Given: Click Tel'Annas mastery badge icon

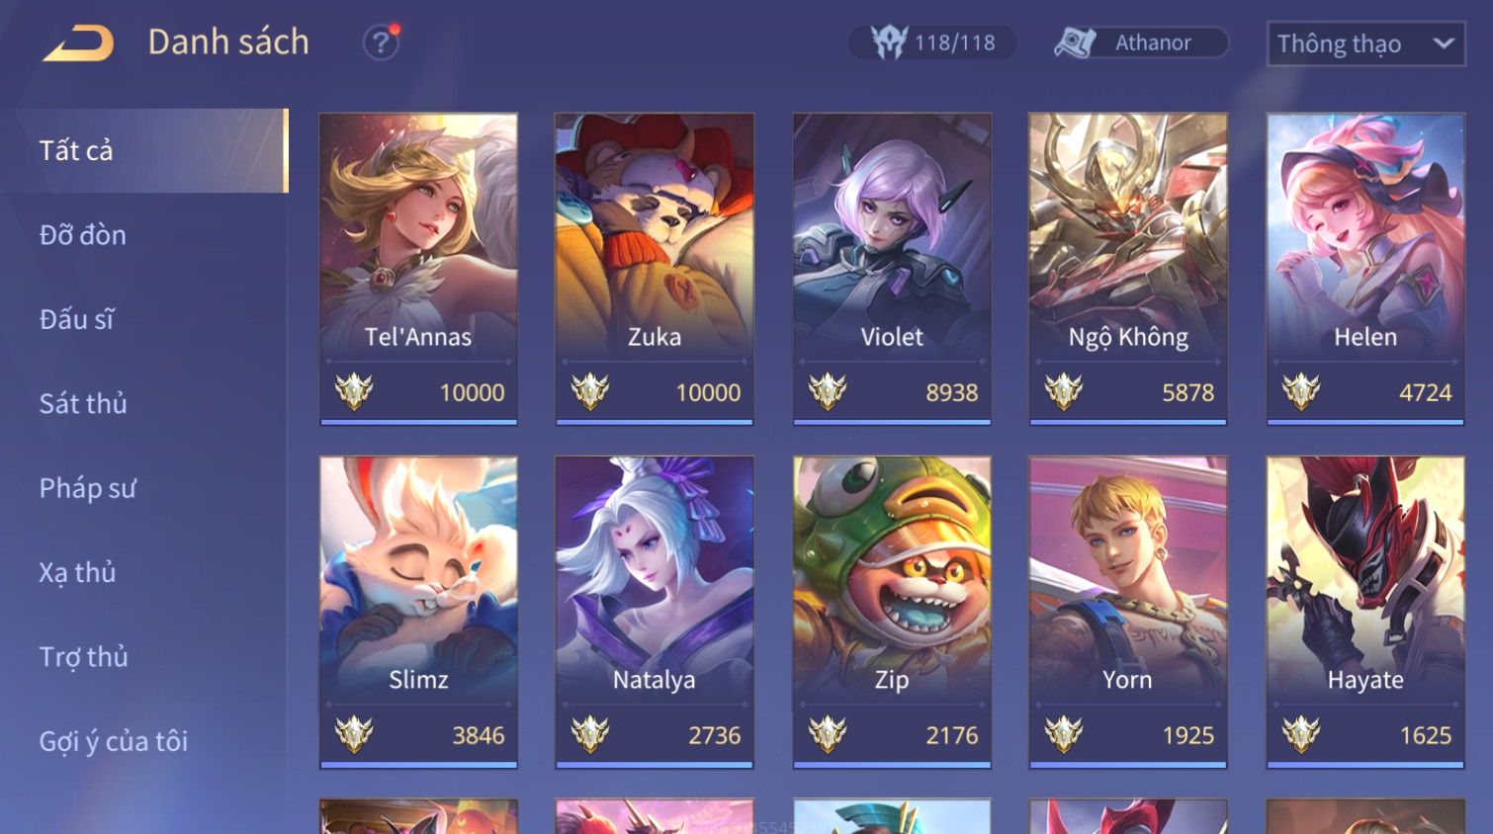Looking at the screenshot, I should (x=354, y=392).
